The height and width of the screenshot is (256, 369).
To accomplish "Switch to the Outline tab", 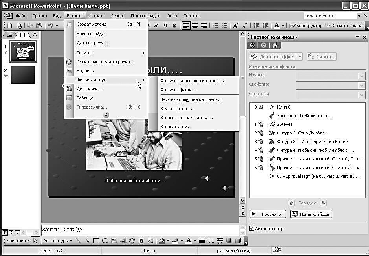I will 10,35.
